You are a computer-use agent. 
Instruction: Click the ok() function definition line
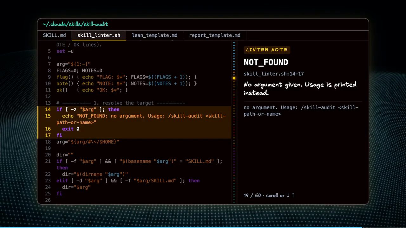pyautogui.click(x=92, y=90)
